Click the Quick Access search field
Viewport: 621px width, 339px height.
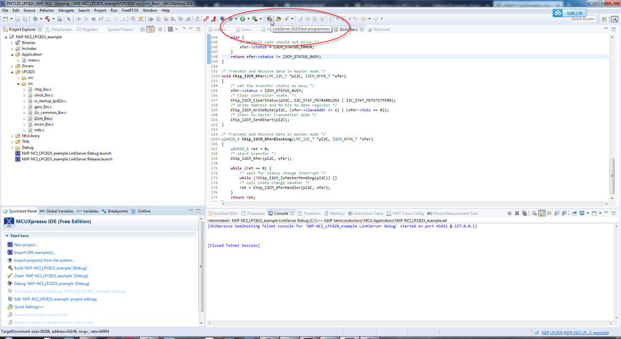(x=582, y=19)
